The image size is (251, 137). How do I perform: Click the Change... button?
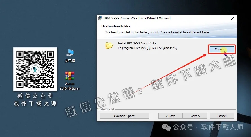[x=222, y=49]
